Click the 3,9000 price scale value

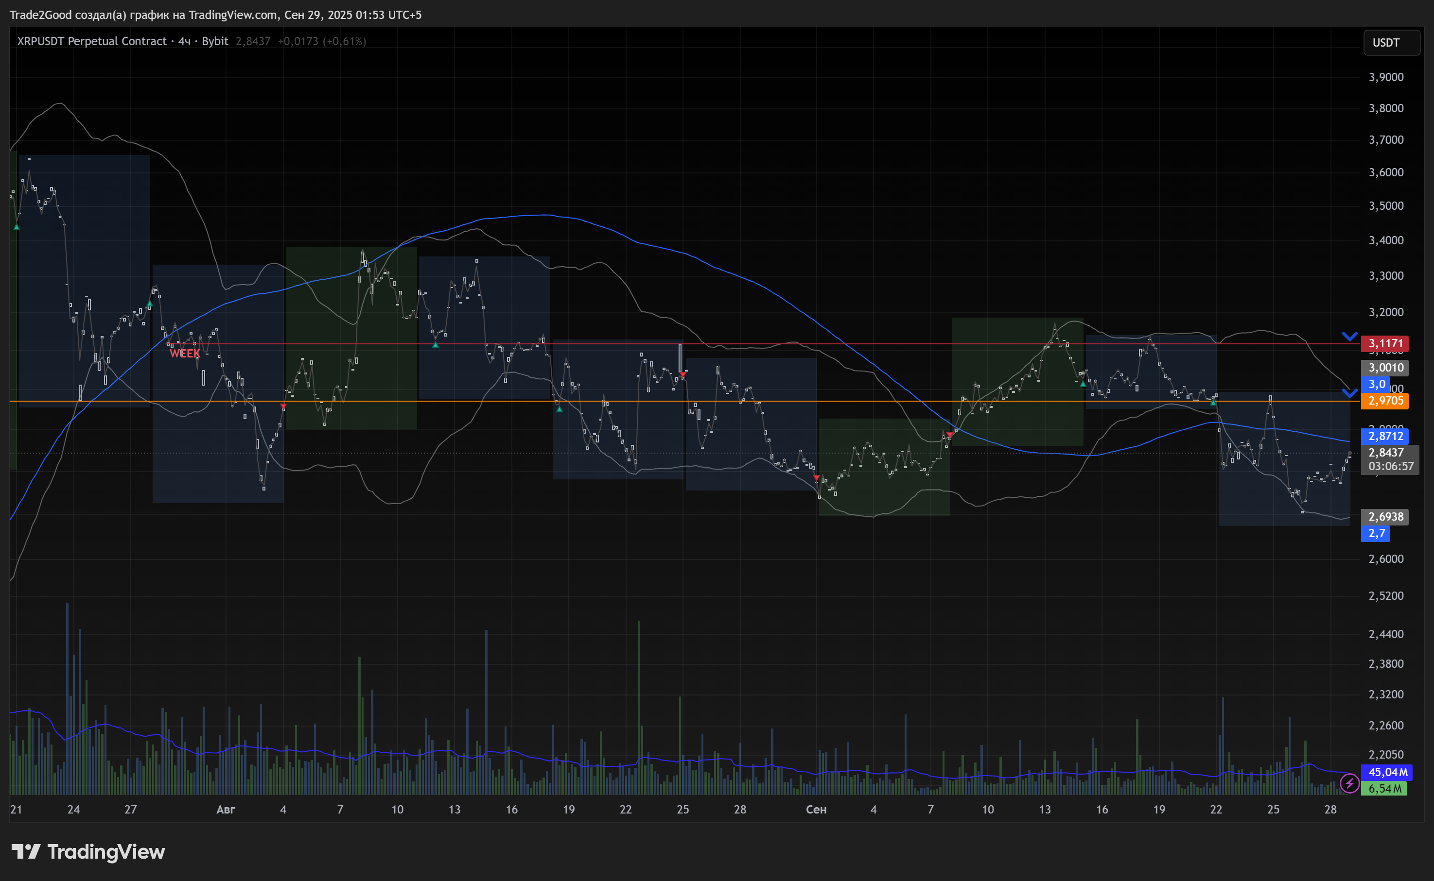pyautogui.click(x=1385, y=77)
